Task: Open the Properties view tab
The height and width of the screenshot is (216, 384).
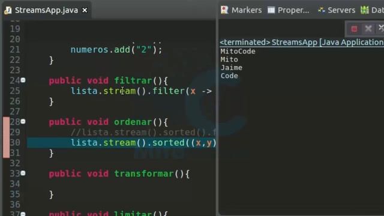Action: [x=289, y=10]
